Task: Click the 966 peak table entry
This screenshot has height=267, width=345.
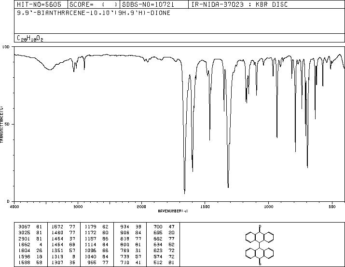Action: (92, 262)
